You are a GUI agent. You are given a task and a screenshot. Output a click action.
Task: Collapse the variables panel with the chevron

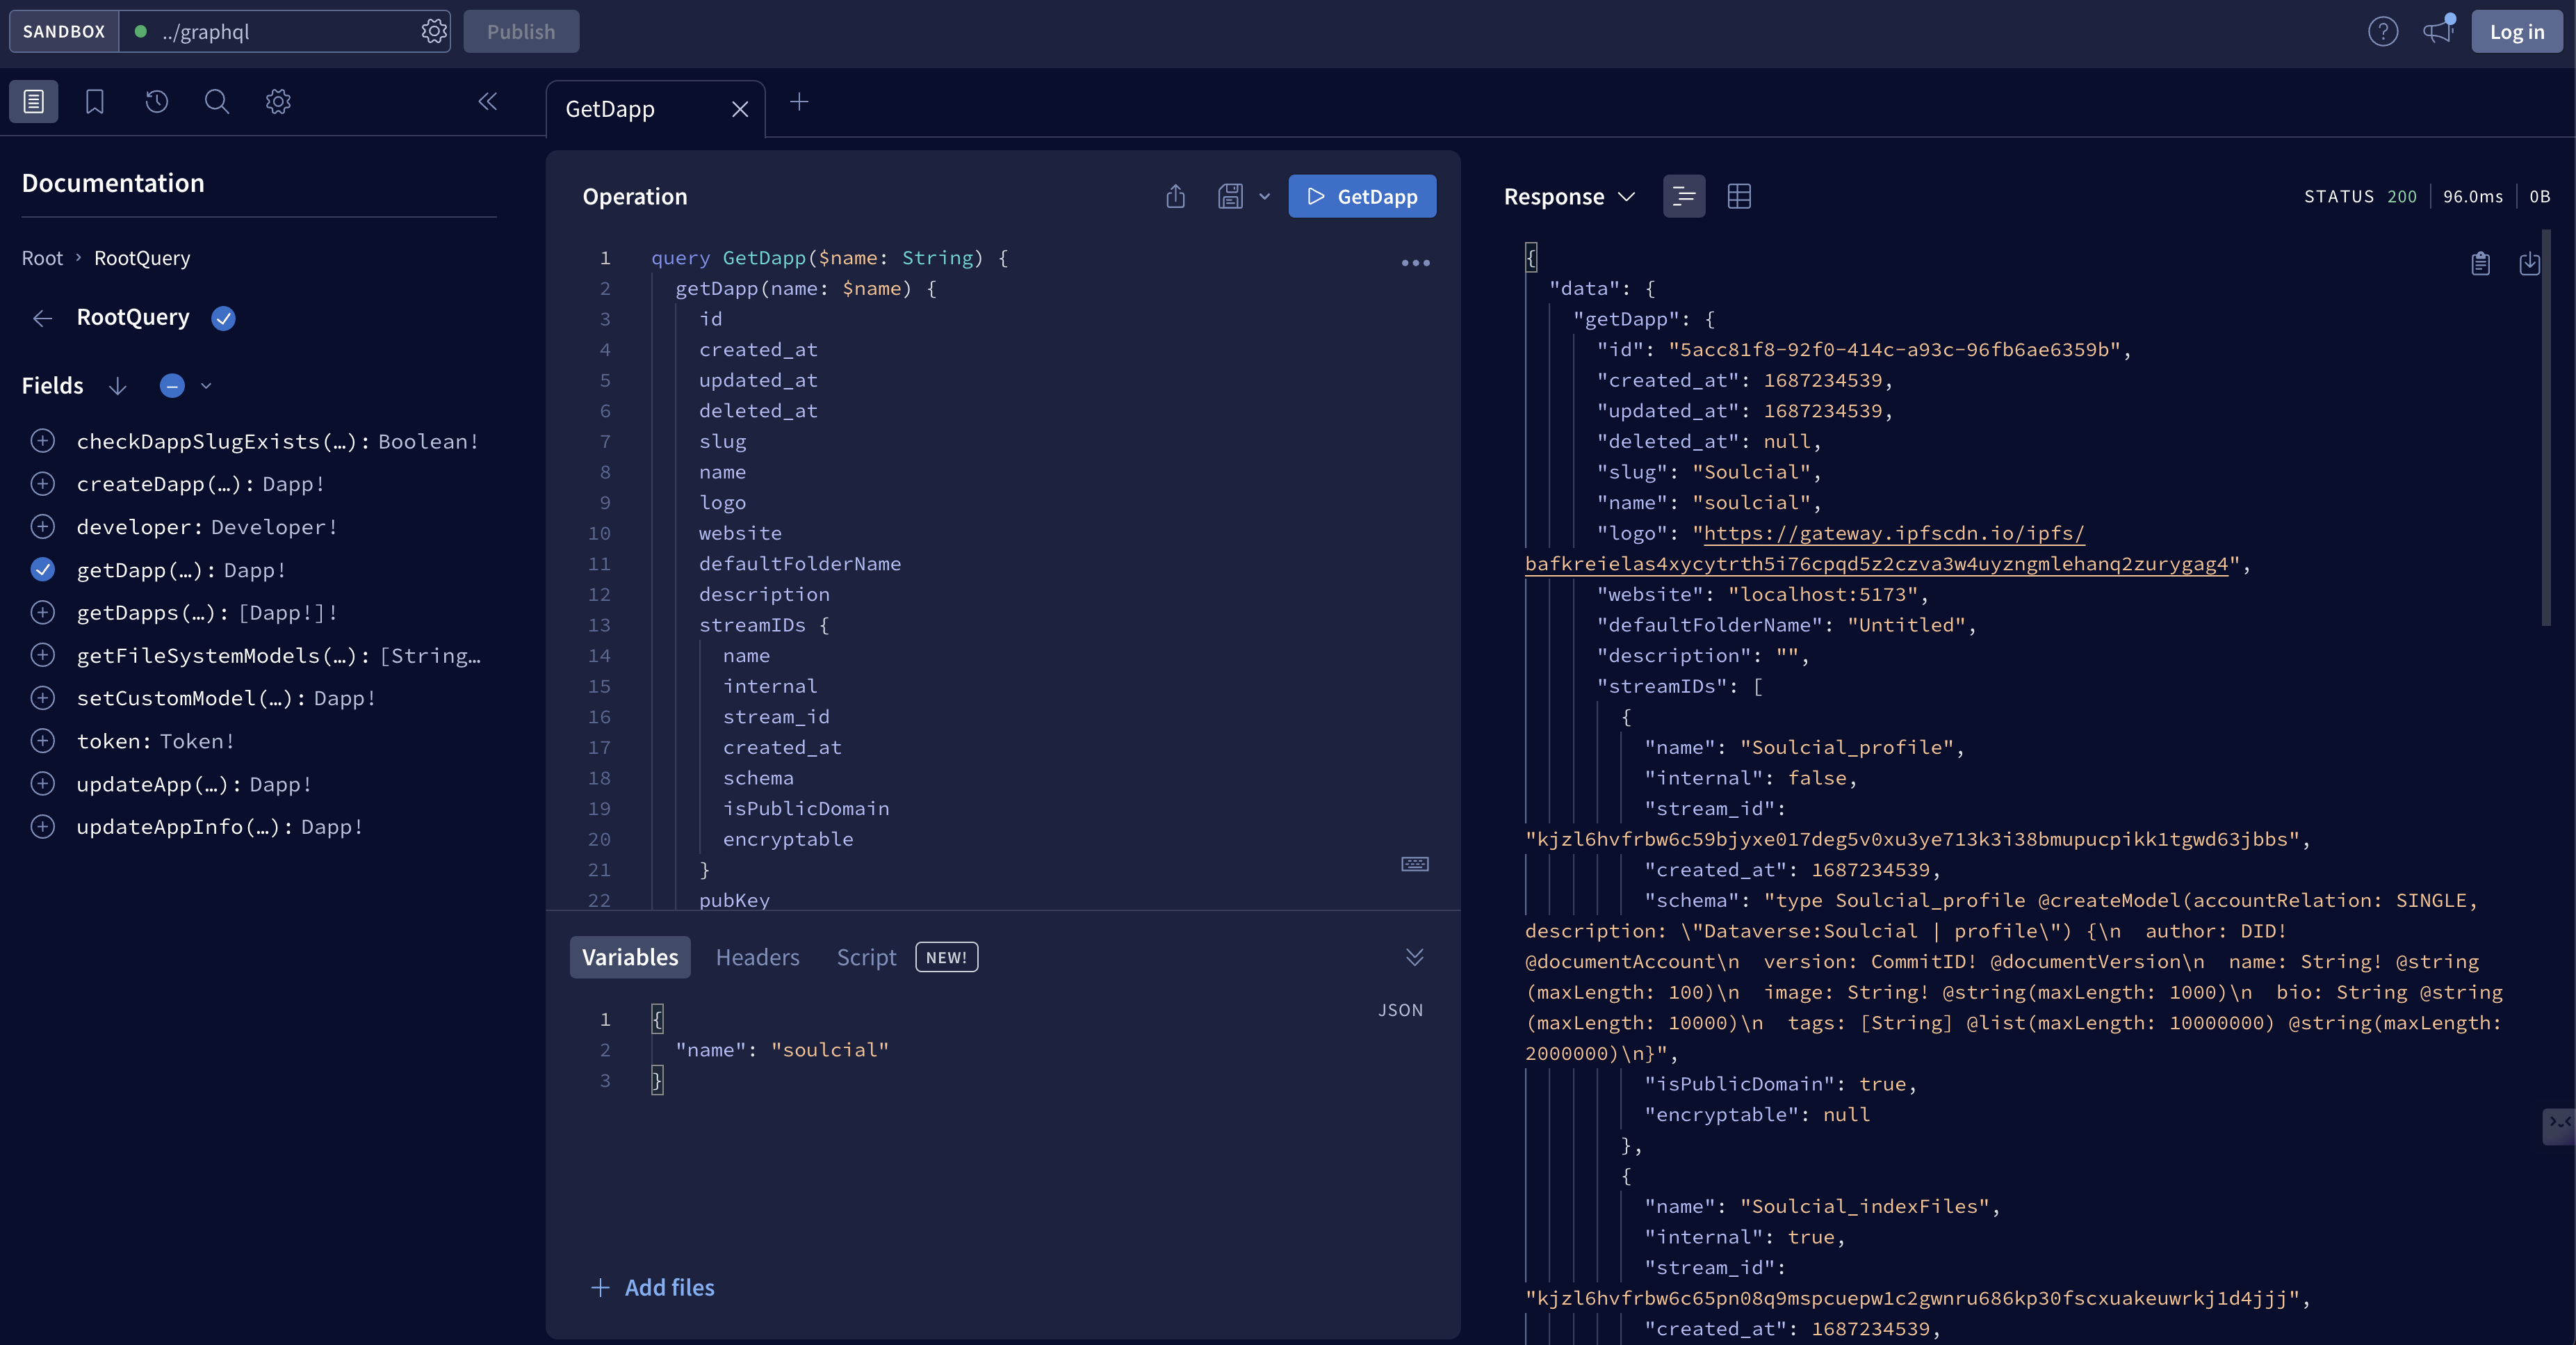1414,957
